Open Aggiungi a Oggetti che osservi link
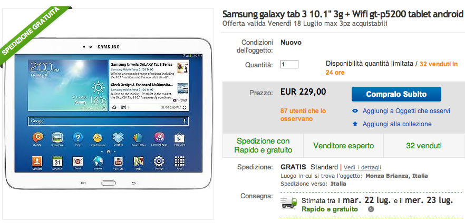The height and width of the screenshot is (223, 465). pos(406,111)
